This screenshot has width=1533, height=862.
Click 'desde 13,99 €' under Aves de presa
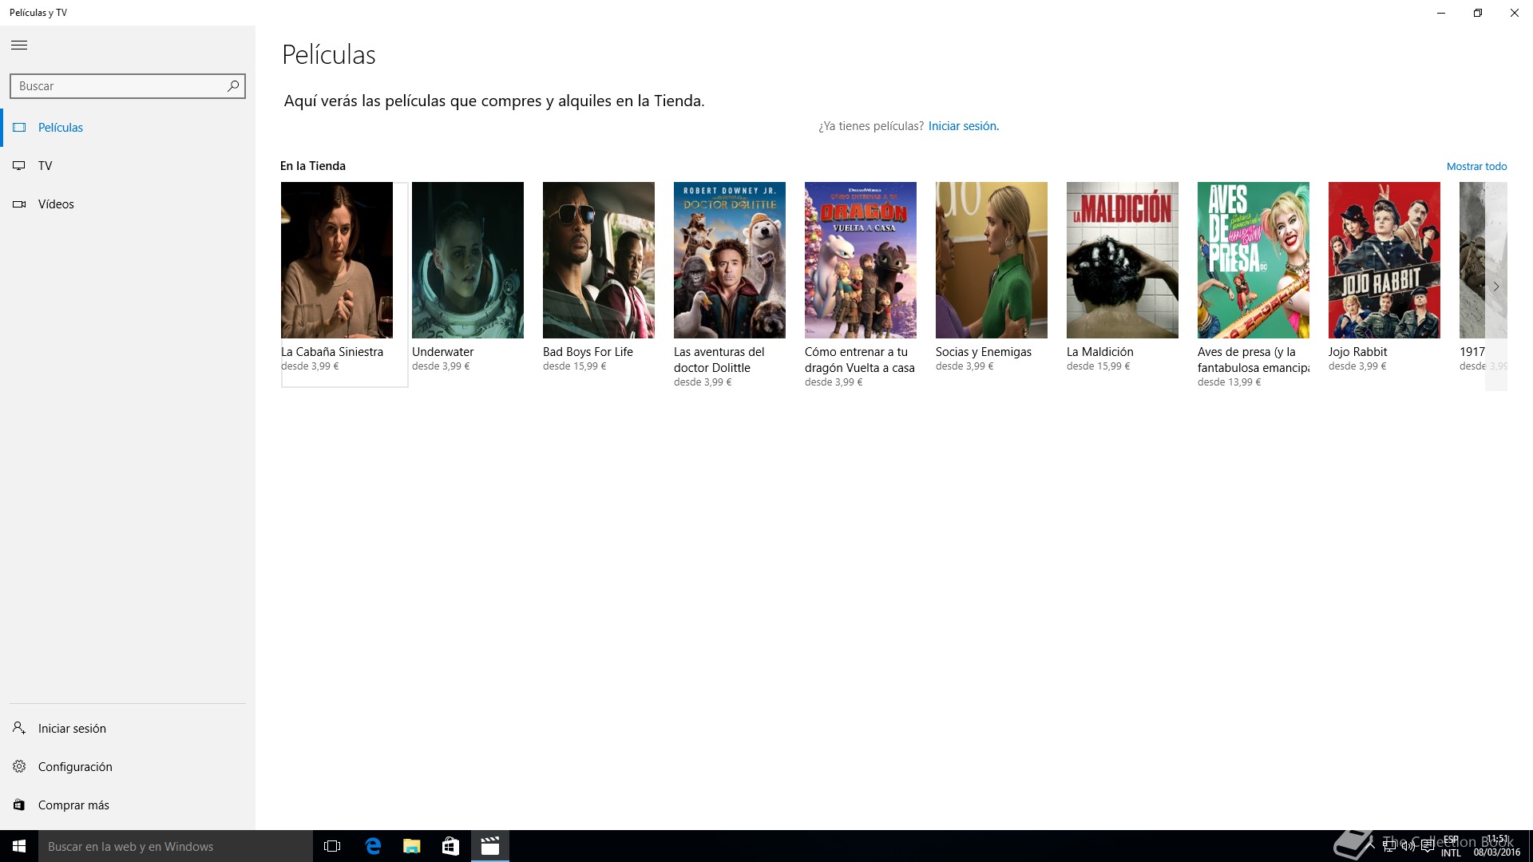point(1229,382)
